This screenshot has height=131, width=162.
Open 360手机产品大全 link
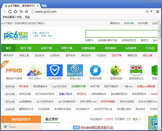[x=103, y=109]
